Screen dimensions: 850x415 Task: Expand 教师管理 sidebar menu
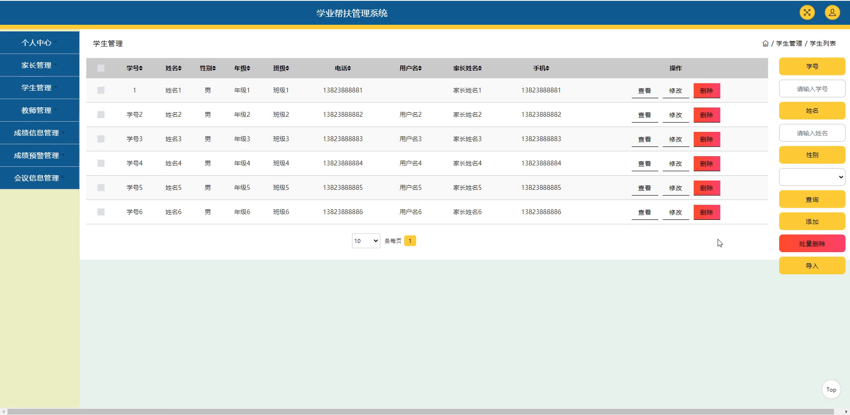(39, 110)
